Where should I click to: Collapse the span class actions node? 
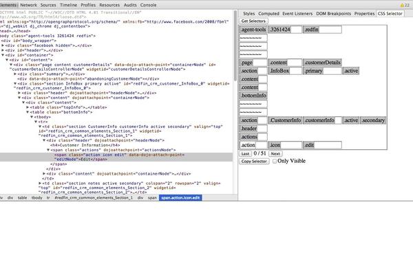click(x=48, y=150)
